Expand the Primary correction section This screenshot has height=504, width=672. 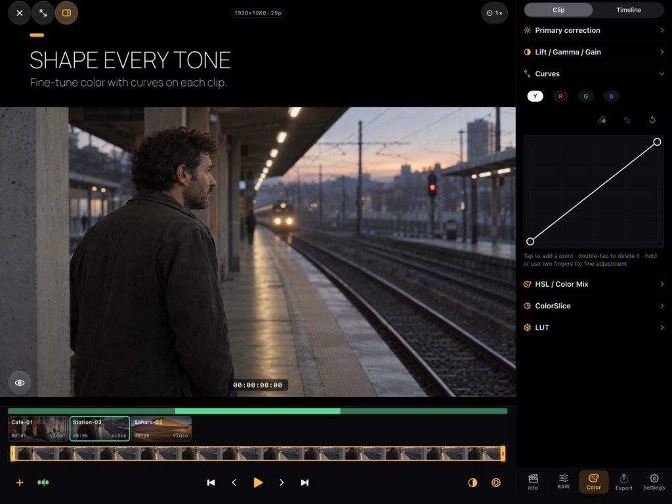[x=593, y=30]
